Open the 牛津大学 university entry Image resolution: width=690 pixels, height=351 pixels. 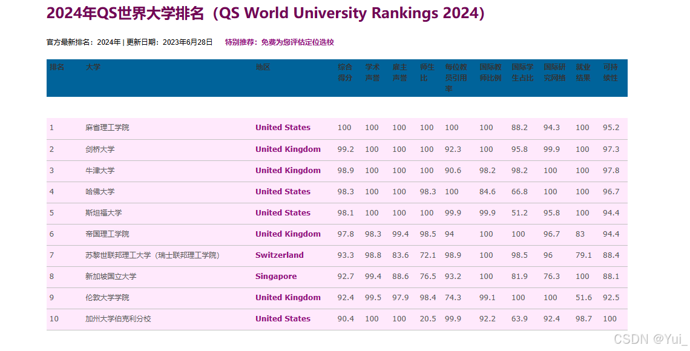[x=100, y=170]
